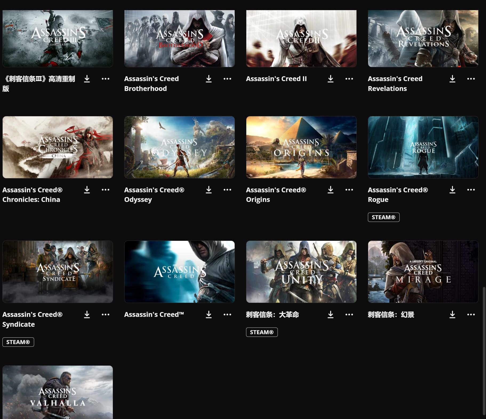
Task: Click the 《刺客信条Ⅲ》高清重制版 title
Action: coord(39,83)
